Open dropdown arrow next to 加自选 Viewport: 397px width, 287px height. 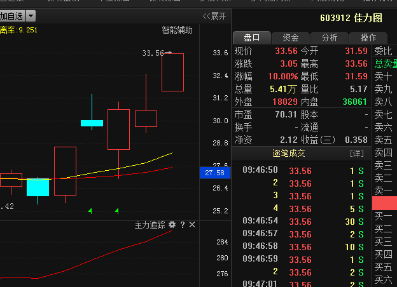[x=31, y=16]
